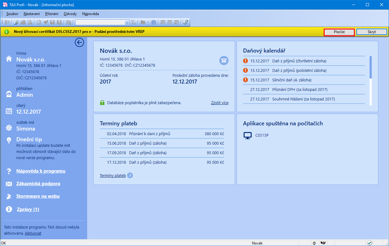This screenshot has width=389, height=246.
Task: Click the folder toolbar icon
Action: [x=143, y=22]
